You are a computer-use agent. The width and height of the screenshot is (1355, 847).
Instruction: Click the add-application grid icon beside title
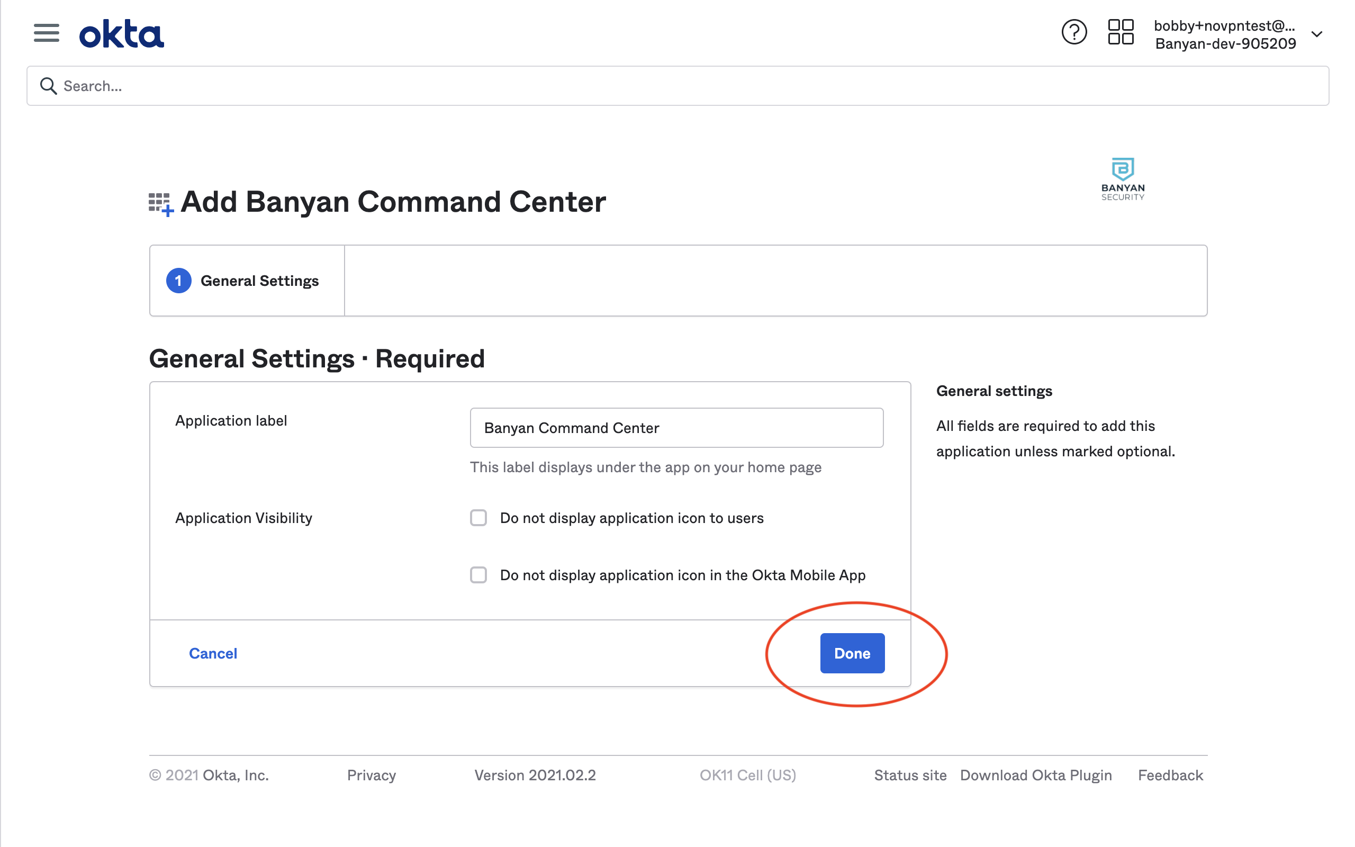(161, 204)
